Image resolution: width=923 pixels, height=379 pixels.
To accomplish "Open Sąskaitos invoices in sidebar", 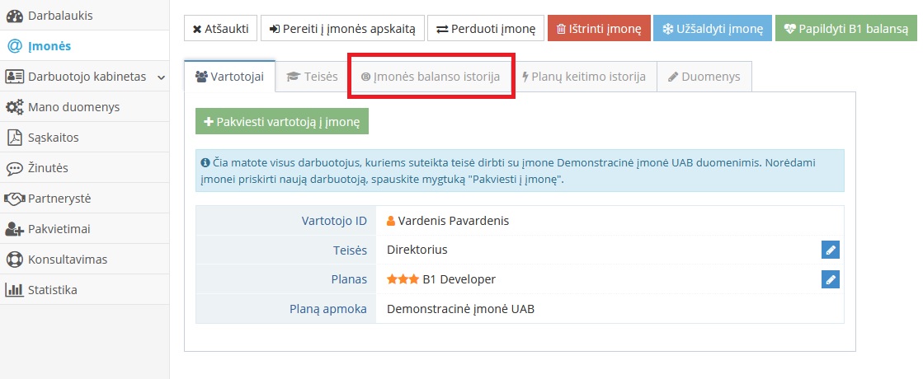I will [53, 138].
